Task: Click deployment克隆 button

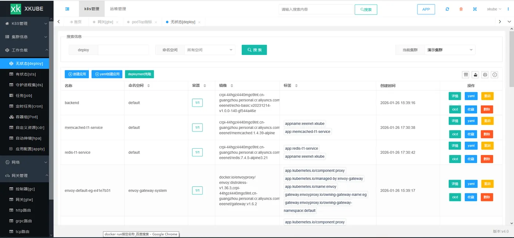Action: [140, 74]
